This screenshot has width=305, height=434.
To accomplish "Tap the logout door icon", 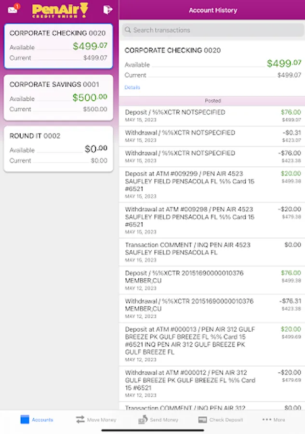I will point(107,10).
